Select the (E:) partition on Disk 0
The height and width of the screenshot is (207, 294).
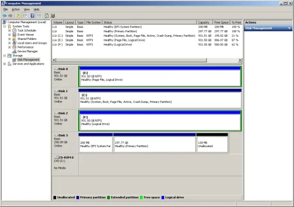tap(160, 77)
